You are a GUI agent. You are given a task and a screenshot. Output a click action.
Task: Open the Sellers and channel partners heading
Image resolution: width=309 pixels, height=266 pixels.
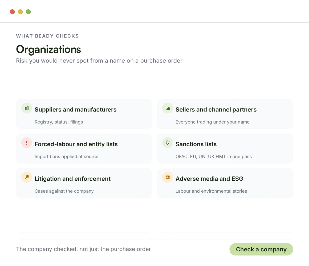coord(216,110)
